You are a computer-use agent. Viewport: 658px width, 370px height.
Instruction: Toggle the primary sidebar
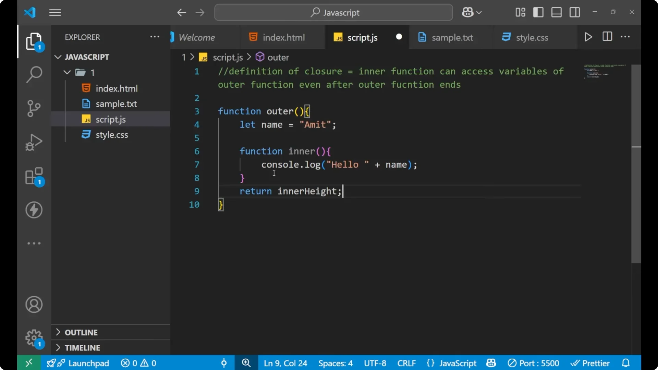pyautogui.click(x=538, y=12)
